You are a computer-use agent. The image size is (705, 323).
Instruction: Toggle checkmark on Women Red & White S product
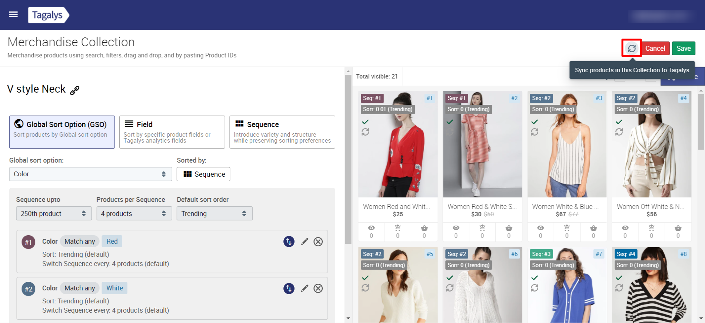(450, 121)
